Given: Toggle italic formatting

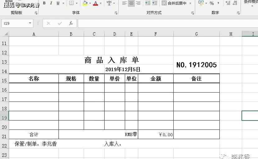Looking at the screenshot, I should click(x=51, y=3).
